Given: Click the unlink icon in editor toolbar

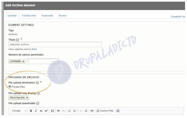Looking at the screenshot, I should [x=64, y=111].
